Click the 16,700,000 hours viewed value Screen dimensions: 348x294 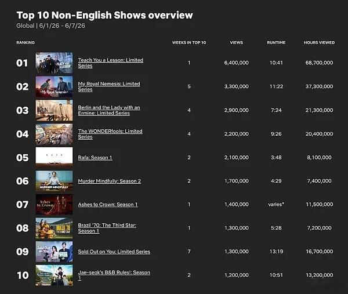pyautogui.click(x=320, y=252)
